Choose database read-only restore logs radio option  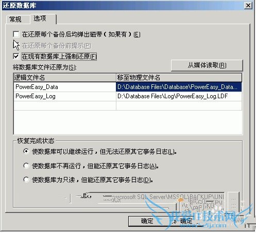point(26,180)
